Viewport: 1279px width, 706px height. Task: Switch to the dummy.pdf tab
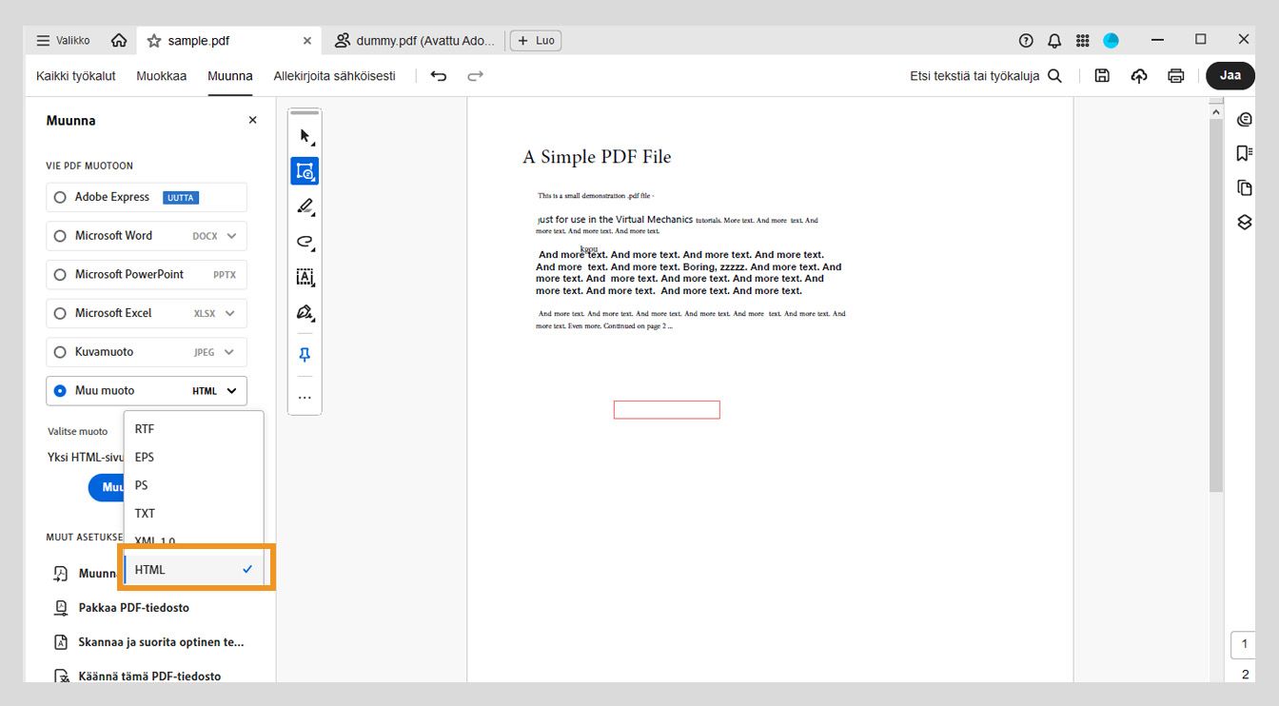coord(416,40)
